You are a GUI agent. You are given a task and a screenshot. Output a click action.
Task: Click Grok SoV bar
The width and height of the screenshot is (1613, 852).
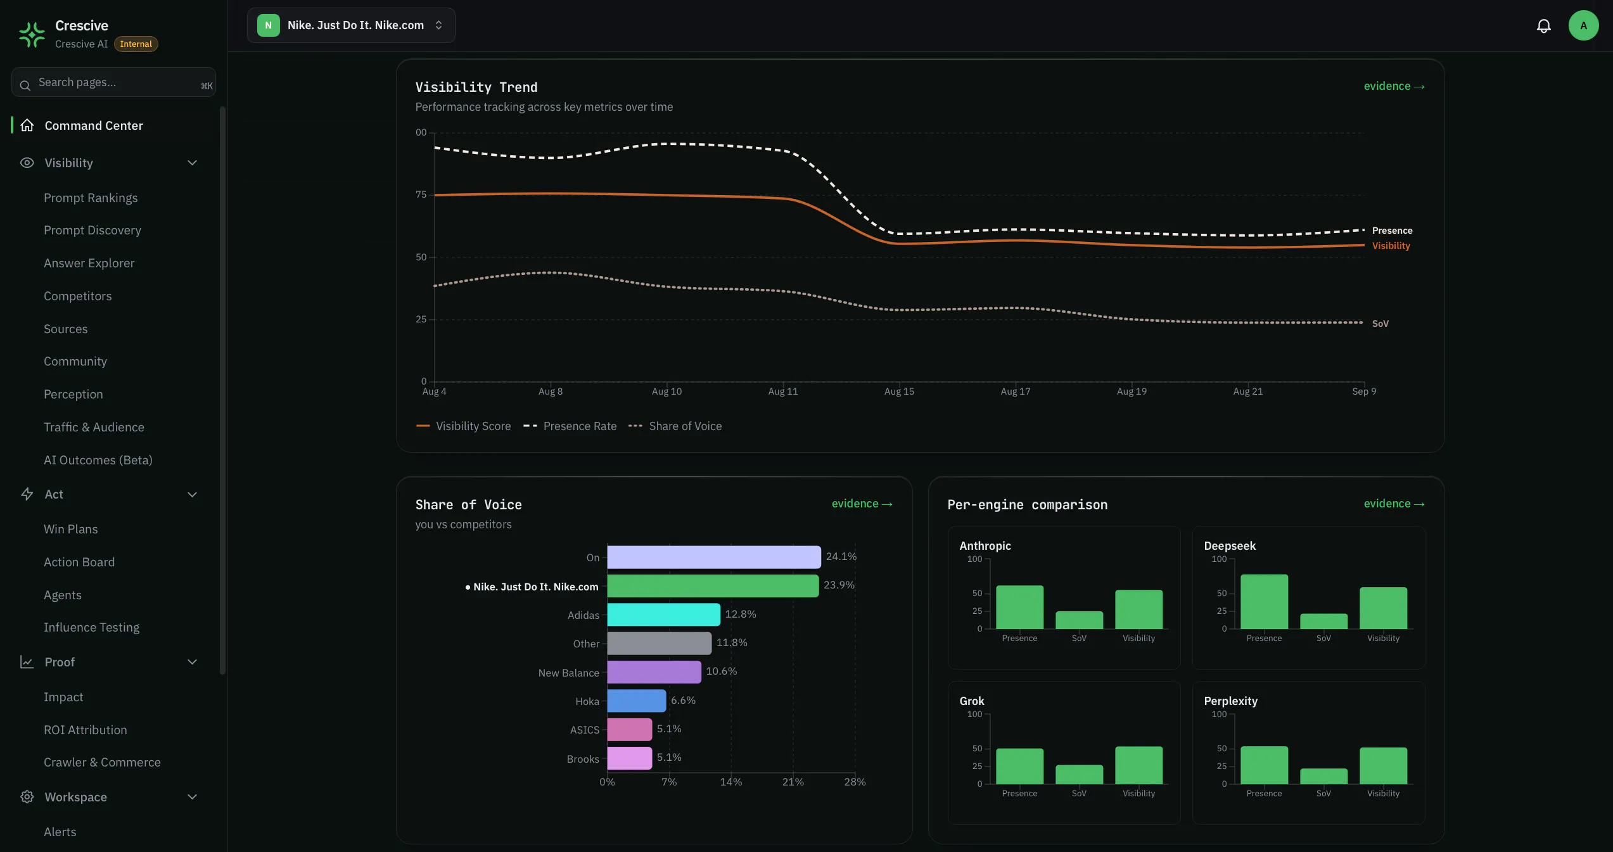[1079, 775]
